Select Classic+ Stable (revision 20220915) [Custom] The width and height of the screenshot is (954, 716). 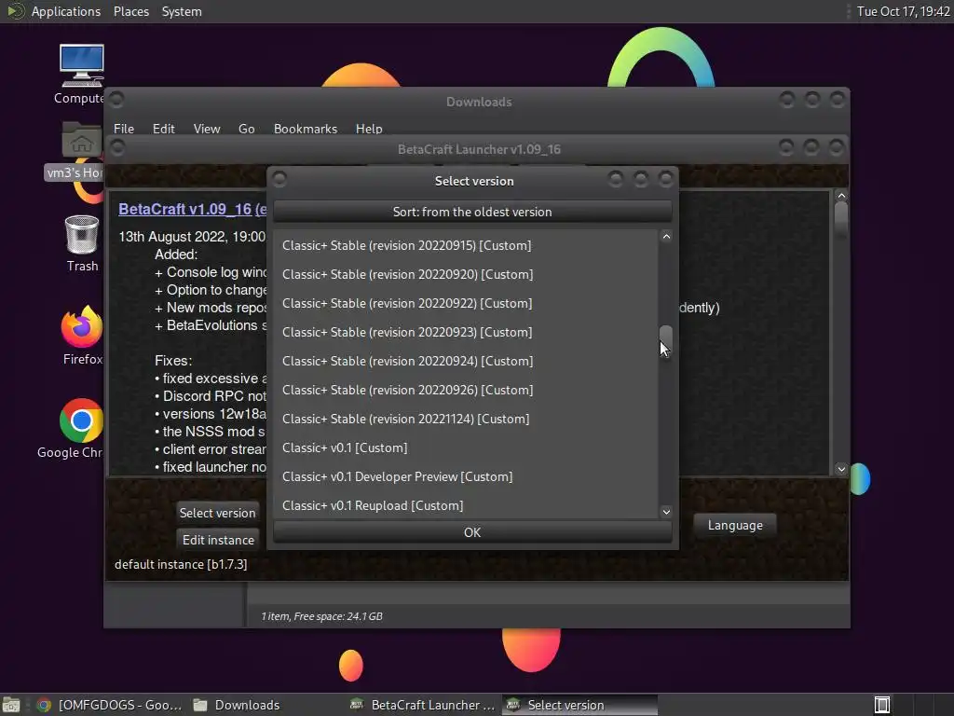[466, 245]
